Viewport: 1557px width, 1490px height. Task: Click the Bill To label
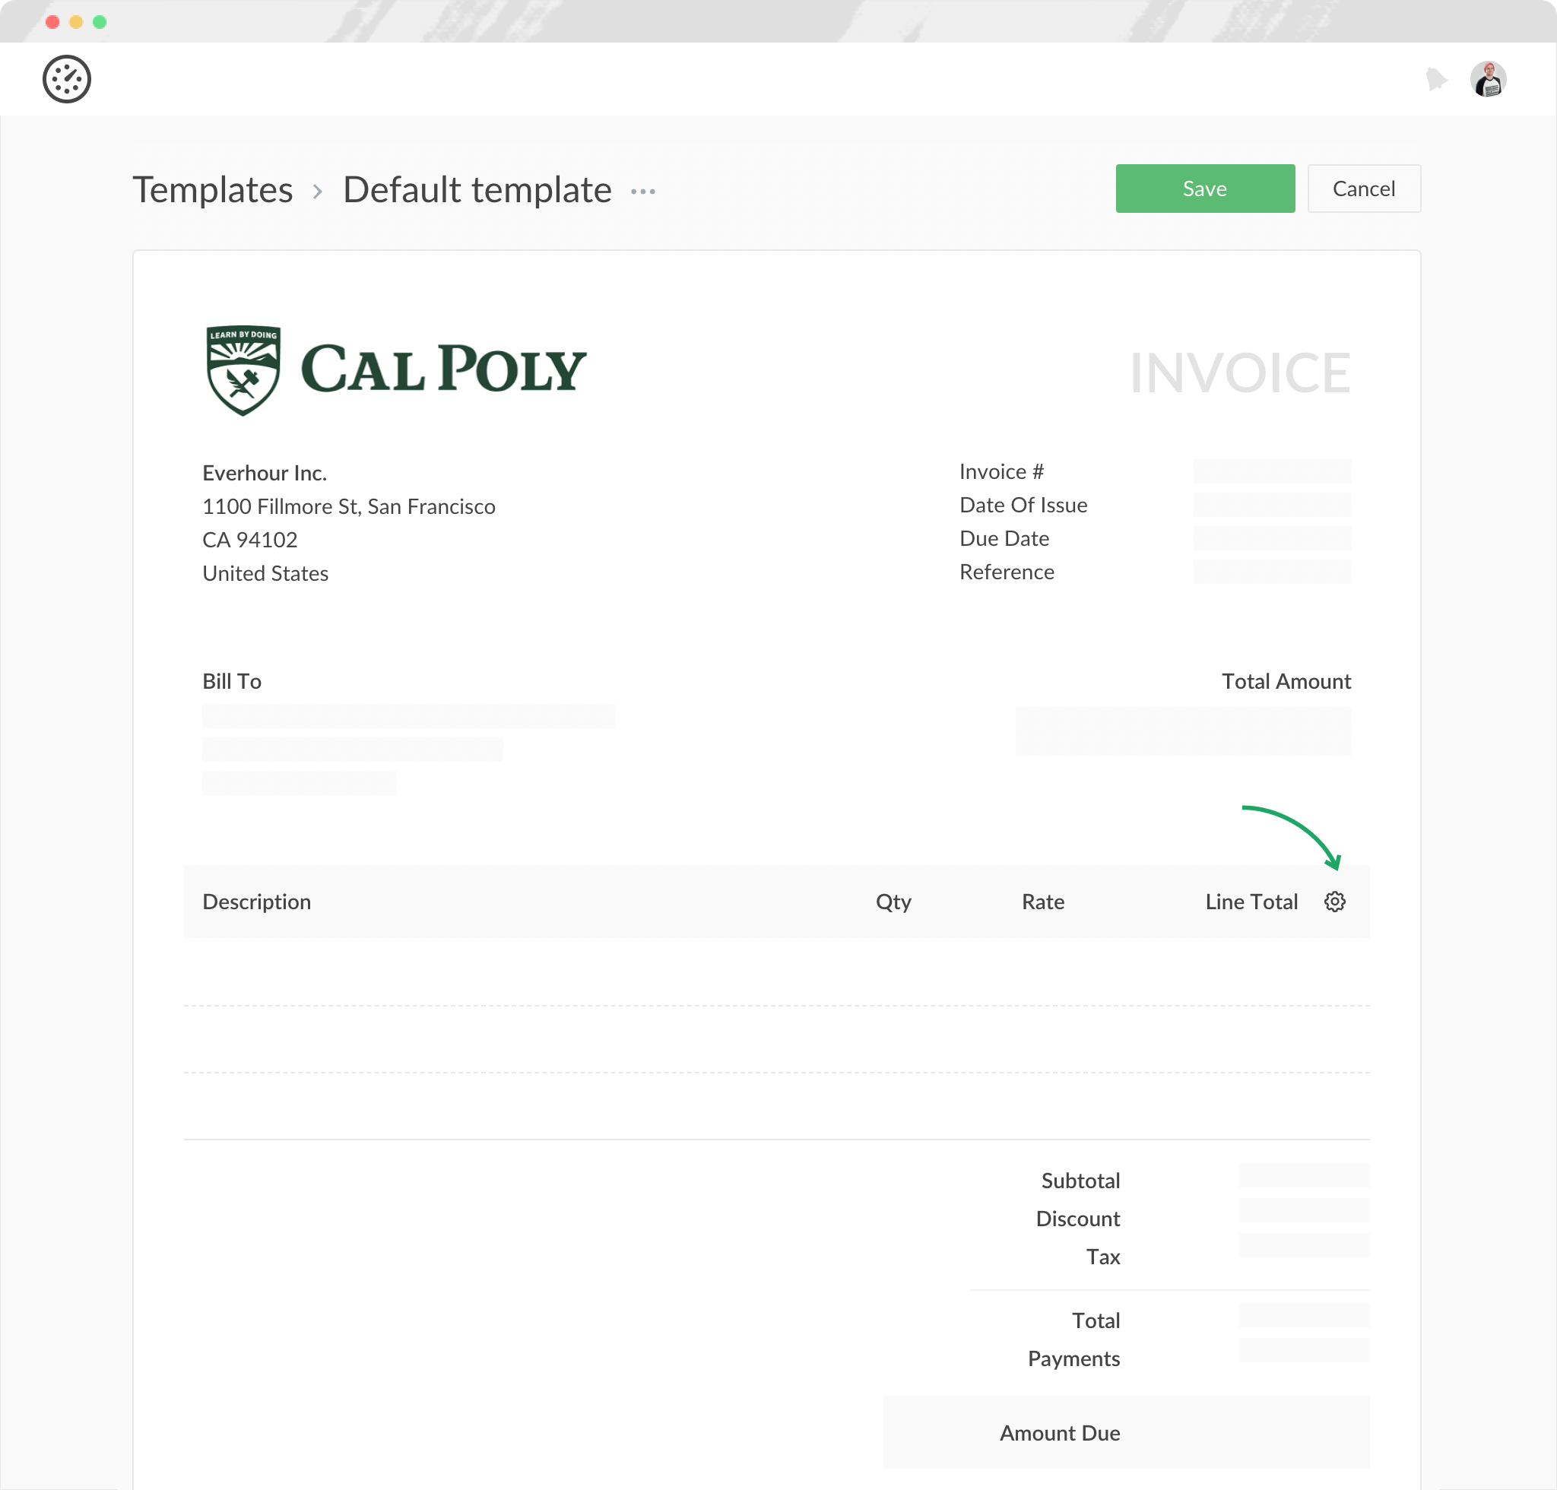tap(232, 681)
